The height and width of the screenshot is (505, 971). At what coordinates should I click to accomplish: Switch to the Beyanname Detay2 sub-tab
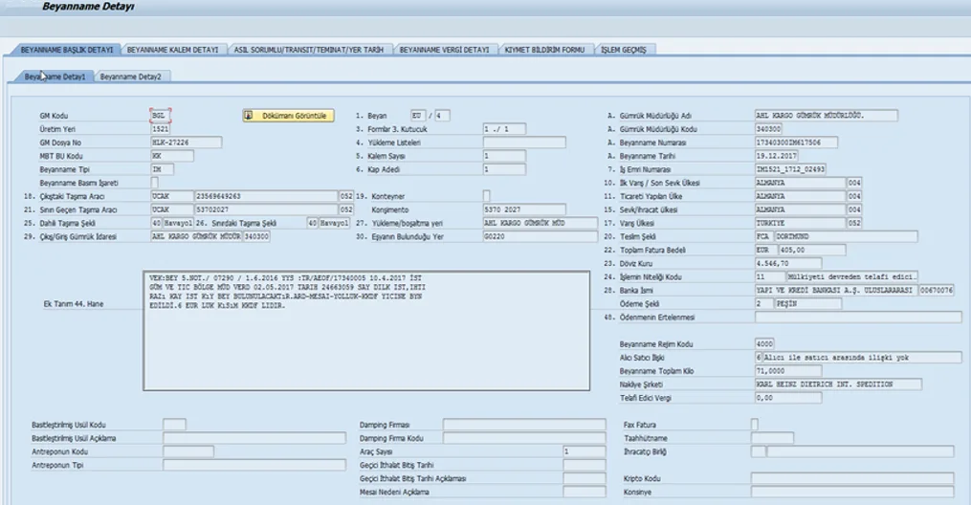[131, 77]
